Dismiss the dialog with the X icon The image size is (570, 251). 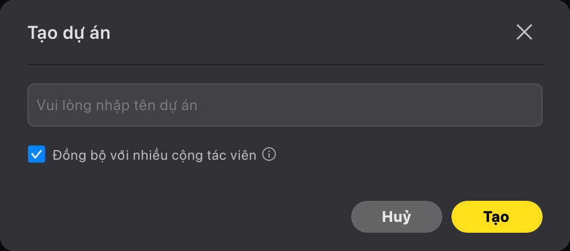pos(524,33)
